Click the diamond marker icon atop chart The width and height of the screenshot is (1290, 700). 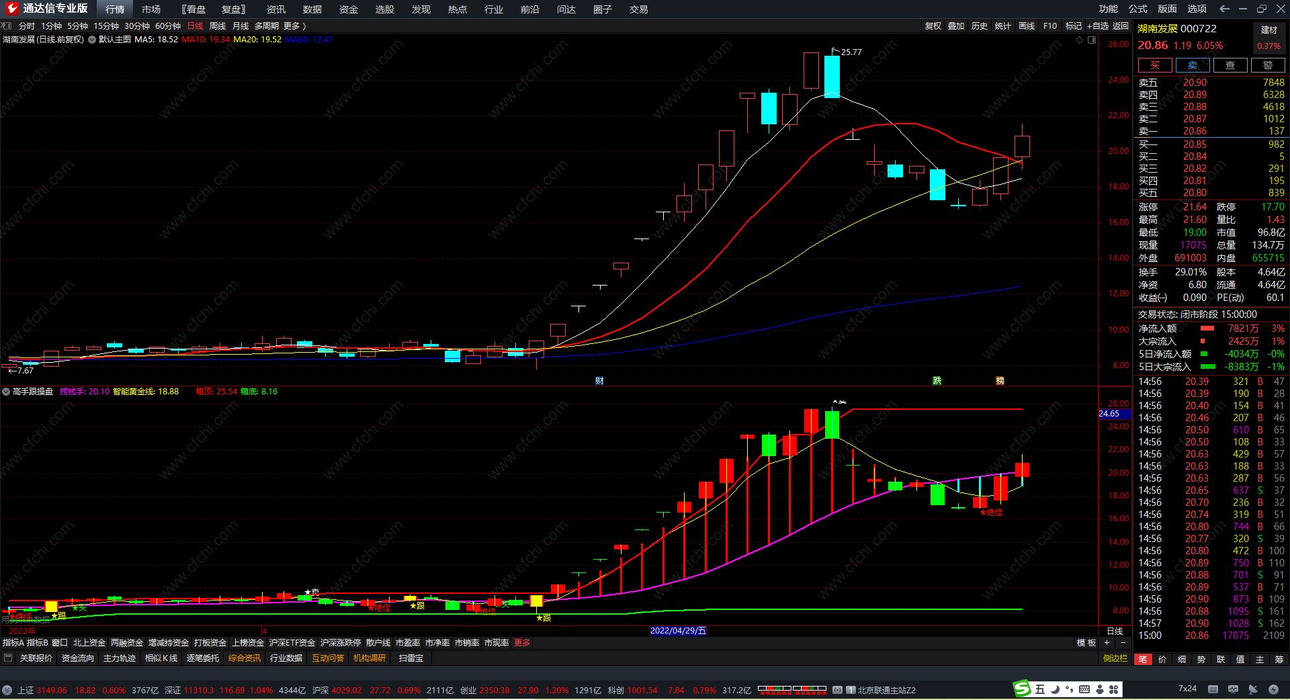1080,40
